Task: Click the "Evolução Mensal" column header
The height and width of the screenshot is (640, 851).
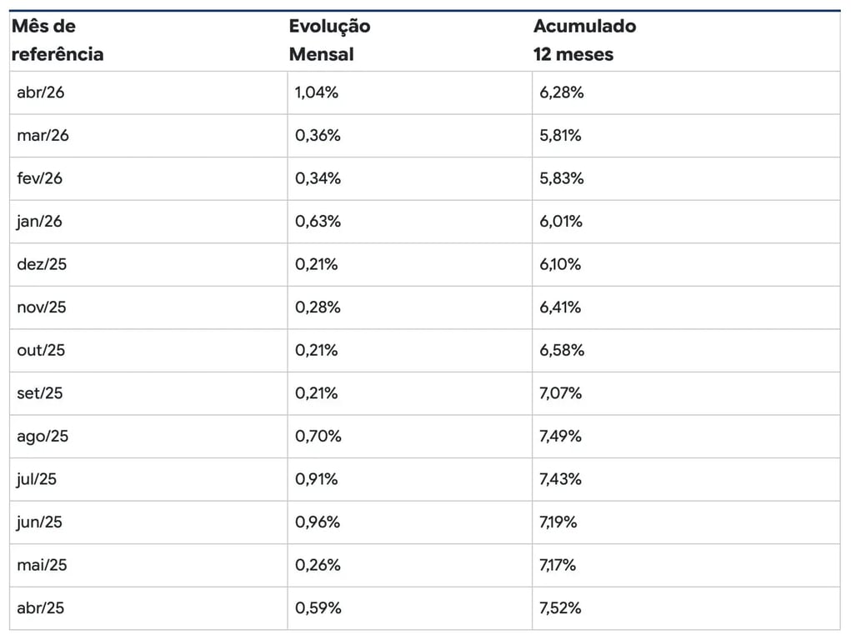Action: (329, 40)
